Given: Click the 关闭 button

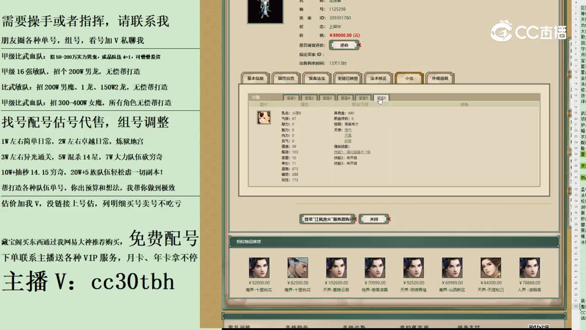Looking at the screenshot, I should (x=374, y=219).
